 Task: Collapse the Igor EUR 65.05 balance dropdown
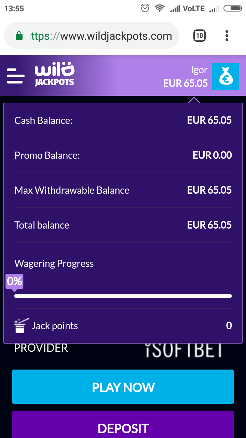tap(186, 77)
